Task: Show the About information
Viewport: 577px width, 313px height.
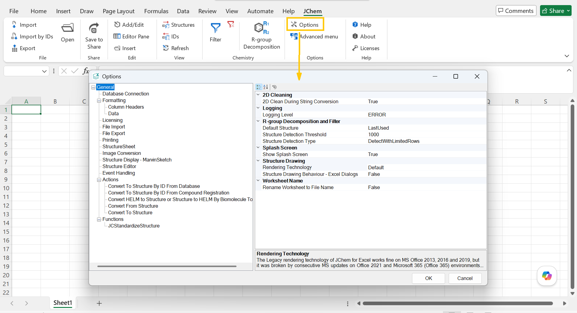Action: 364,36
